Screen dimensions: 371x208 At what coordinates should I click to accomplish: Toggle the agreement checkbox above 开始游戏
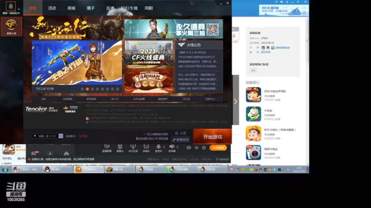[144, 134]
